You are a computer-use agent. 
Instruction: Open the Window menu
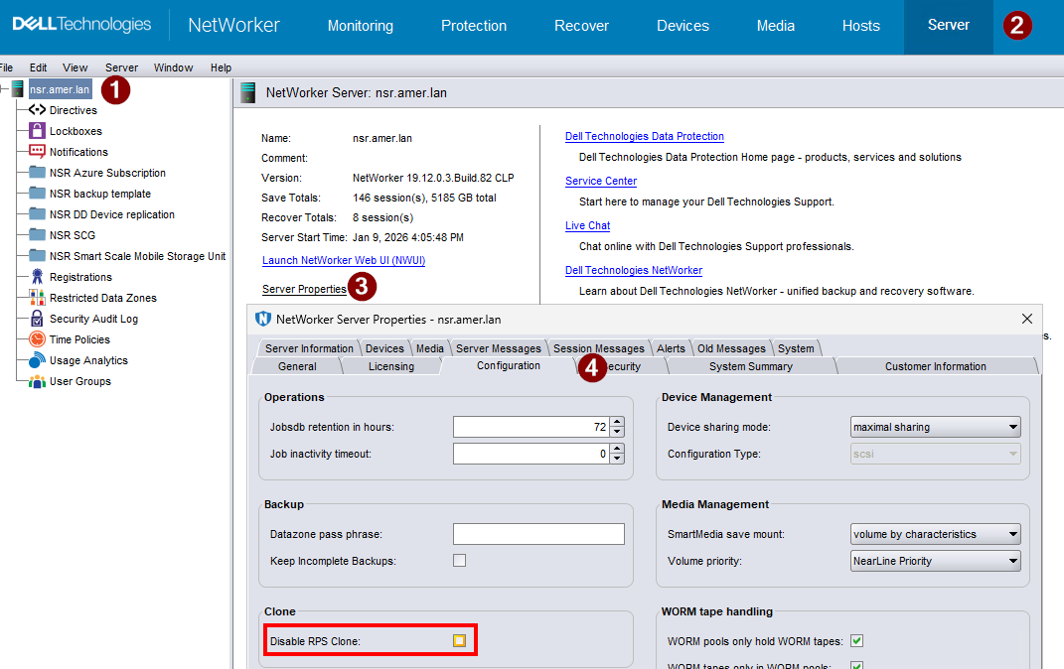point(173,67)
